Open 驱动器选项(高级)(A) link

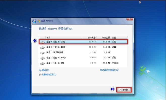click(109, 70)
